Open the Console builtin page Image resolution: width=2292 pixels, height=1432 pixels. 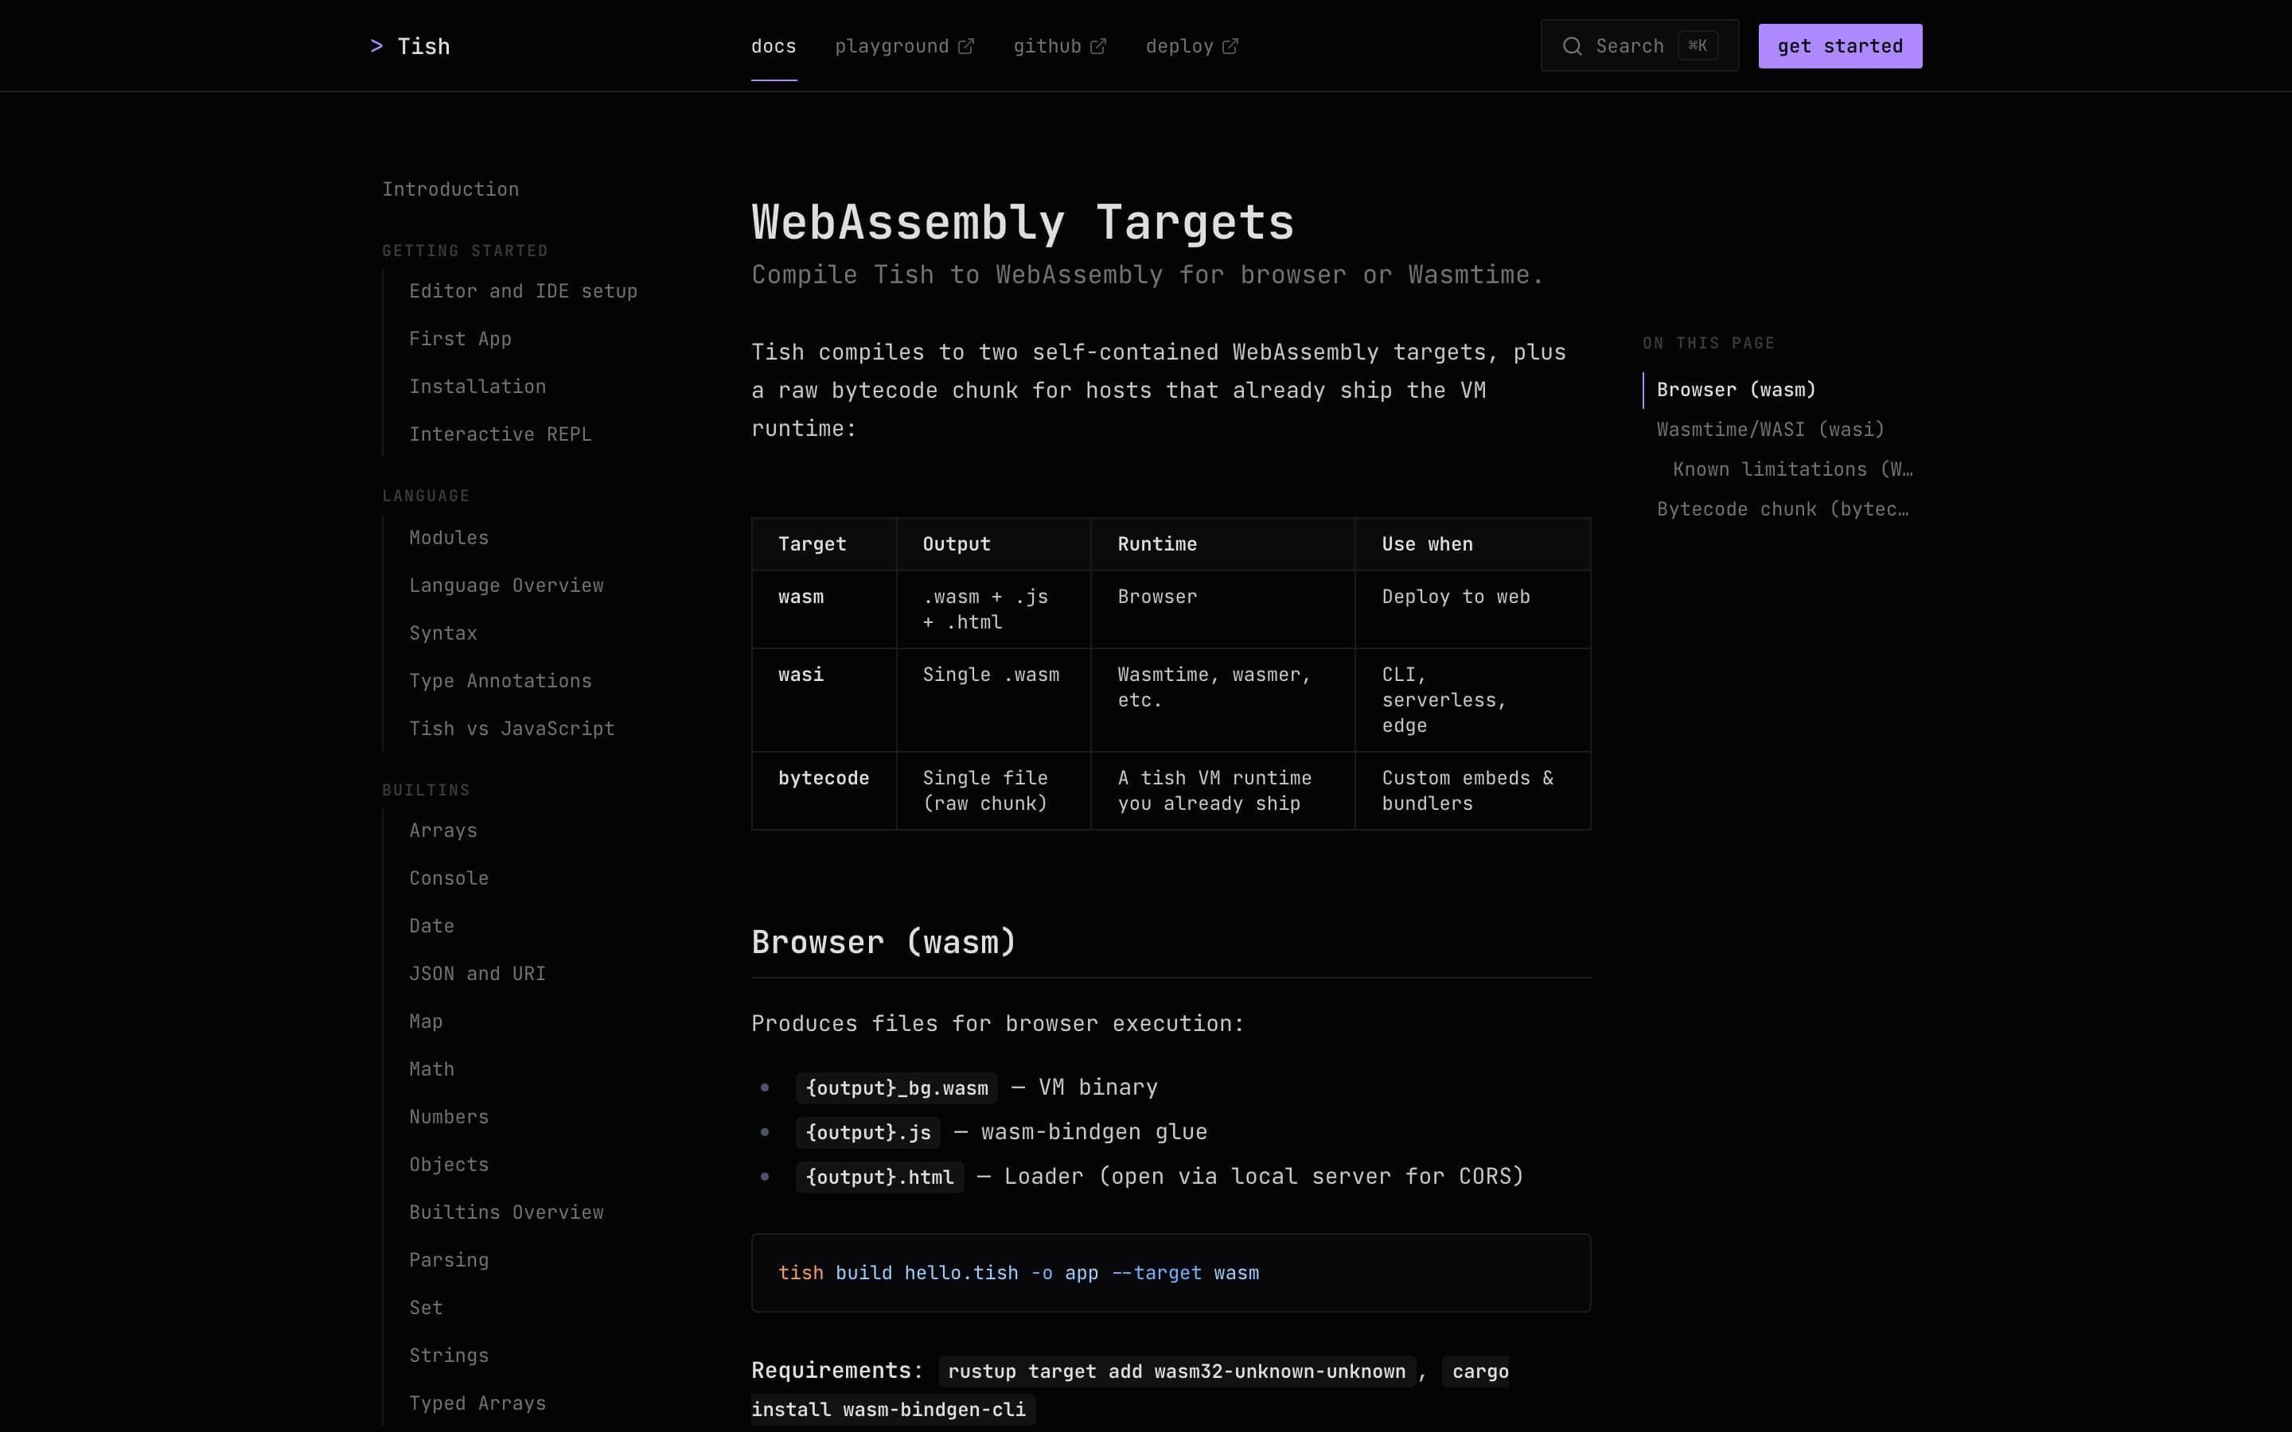coord(449,878)
